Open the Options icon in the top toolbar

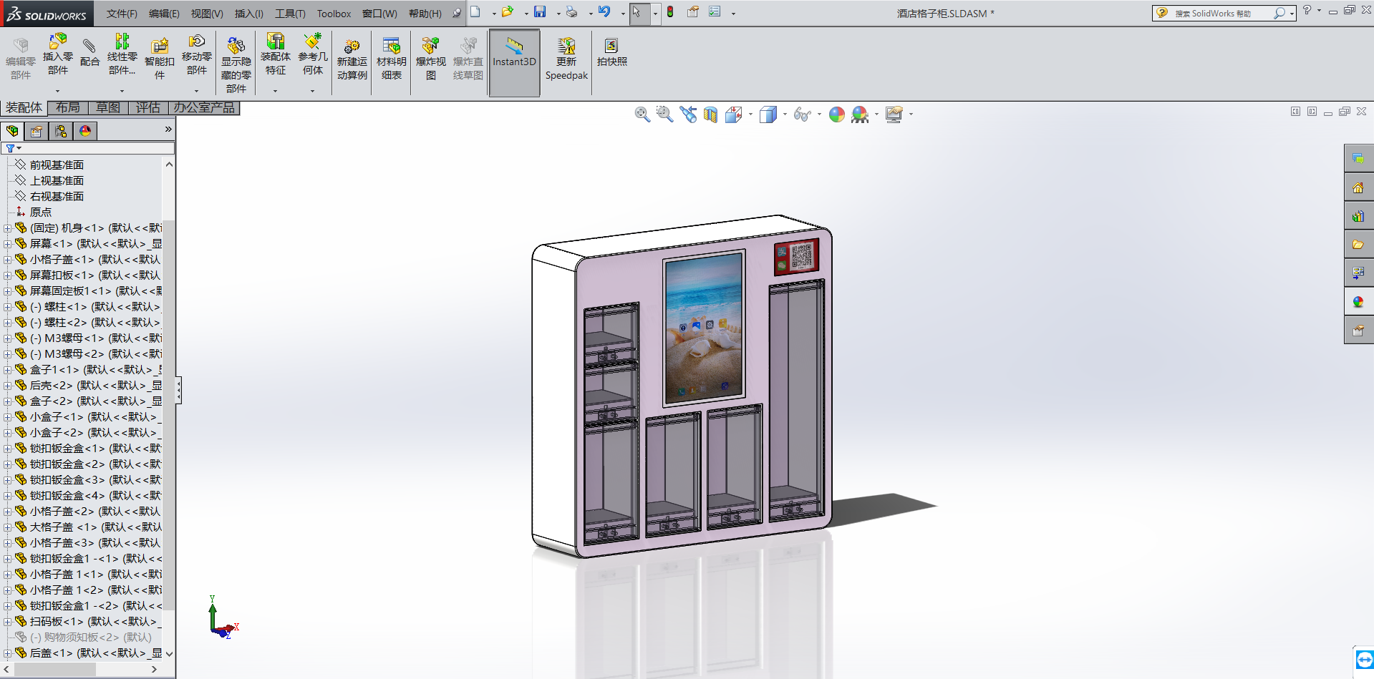coord(715,11)
